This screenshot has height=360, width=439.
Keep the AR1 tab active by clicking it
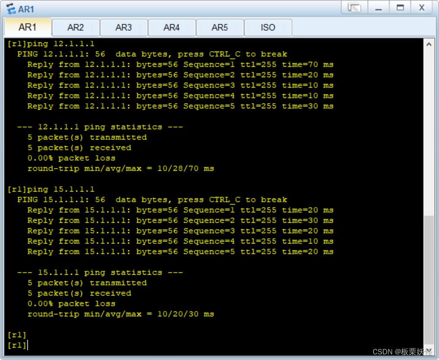point(28,27)
